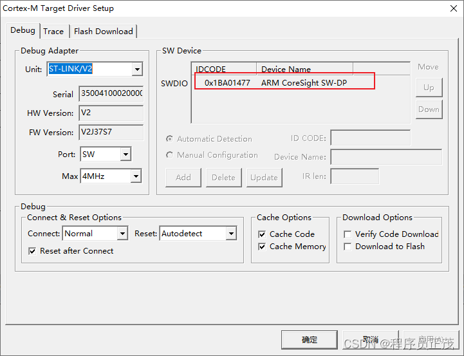Click the HW Version field
Viewport: 464px width, 356px height.
111,113
